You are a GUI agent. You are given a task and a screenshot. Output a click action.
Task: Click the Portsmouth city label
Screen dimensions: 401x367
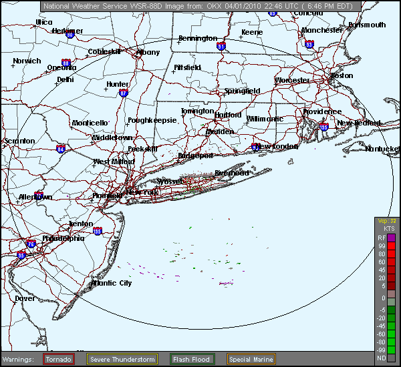point(367,25)
